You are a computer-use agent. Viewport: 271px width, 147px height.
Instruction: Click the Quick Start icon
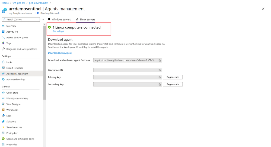pyautogui.click(x=3, y=93)
